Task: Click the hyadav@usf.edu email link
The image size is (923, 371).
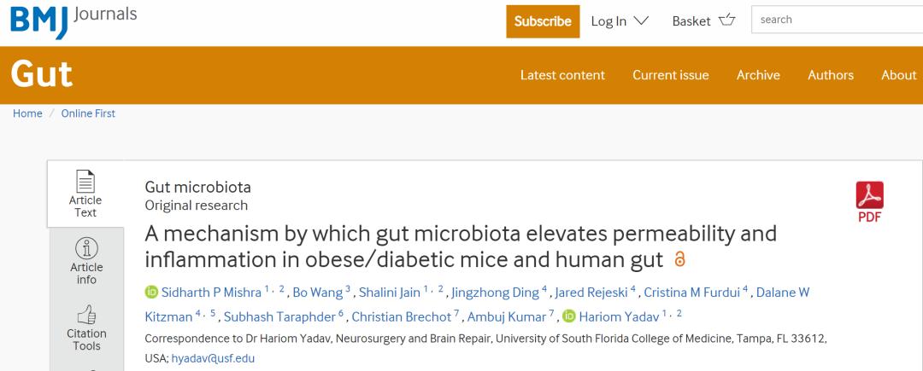Action: tap(213, 358)
